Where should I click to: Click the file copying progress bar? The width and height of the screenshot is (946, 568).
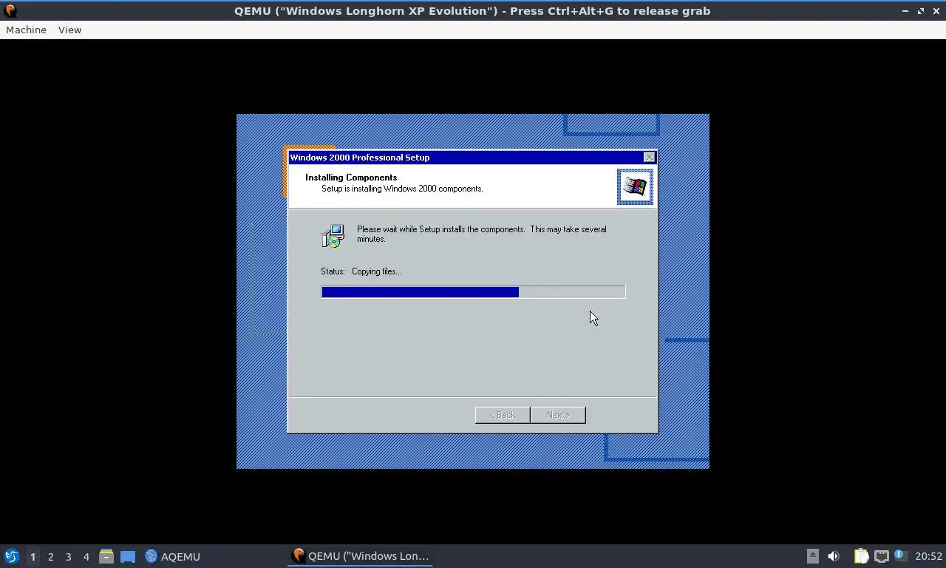coord(473,292)
